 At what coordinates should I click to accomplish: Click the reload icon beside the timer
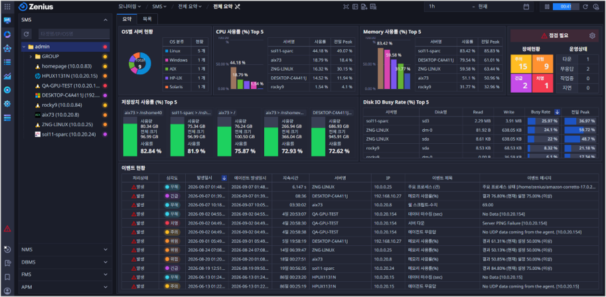[585, 7]
